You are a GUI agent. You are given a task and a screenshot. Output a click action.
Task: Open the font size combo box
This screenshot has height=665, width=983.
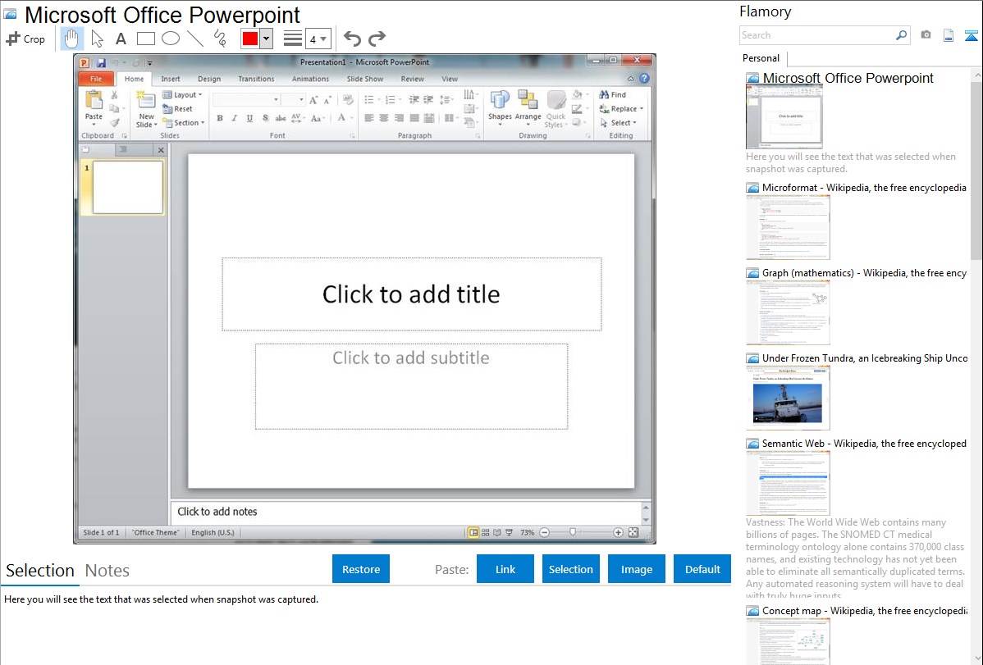point(293,100)
